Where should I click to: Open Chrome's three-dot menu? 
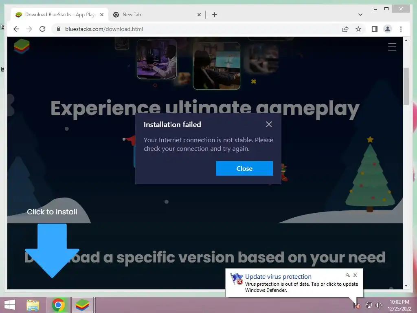pyautogui.click(x=401, y=29)
